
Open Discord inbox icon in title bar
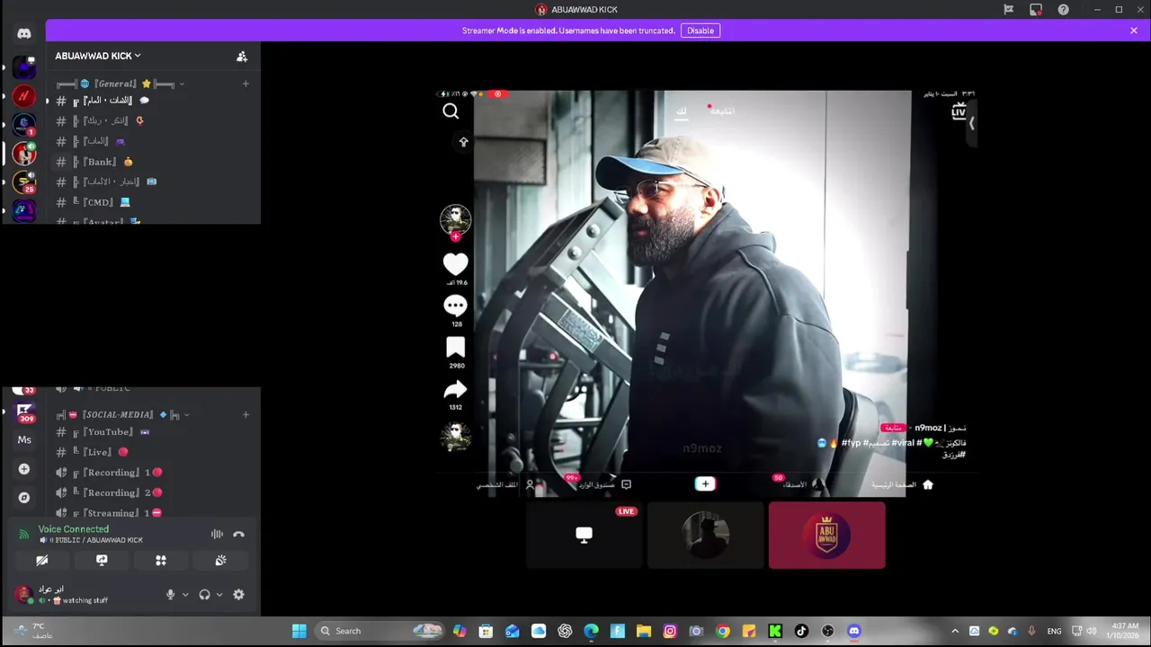tap(1036, 10)
